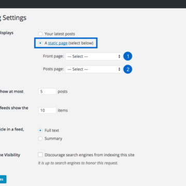The width and height of the screenshot is (186, 186).
Task: Click the blue Save Changes button
Action: 3,179
